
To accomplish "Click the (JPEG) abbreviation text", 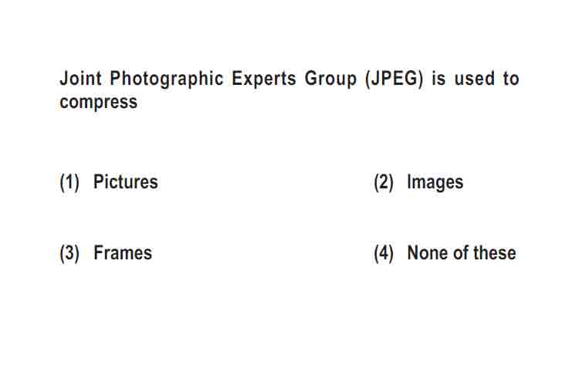I will (x=394, y=79).
